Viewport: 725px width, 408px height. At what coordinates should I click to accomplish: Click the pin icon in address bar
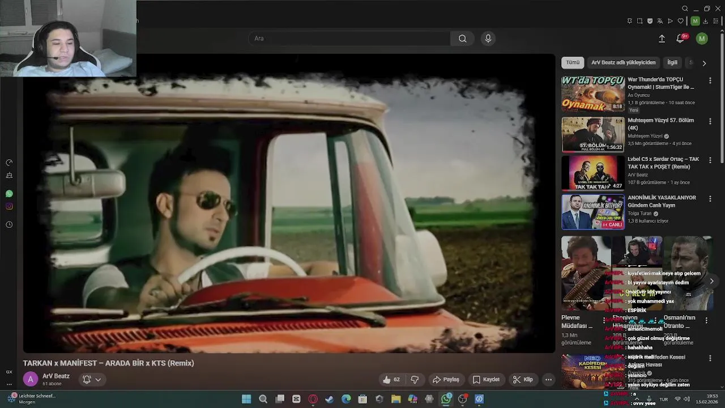pos(629,21)
